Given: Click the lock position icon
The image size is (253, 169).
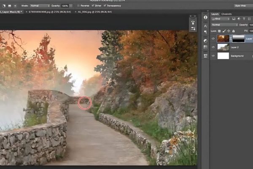Looking at the screenshot, I should (x=228, y=31).
